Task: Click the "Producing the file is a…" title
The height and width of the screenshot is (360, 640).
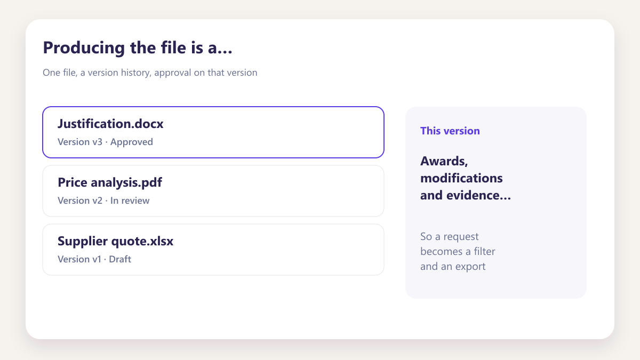Action: click(138, 47)
